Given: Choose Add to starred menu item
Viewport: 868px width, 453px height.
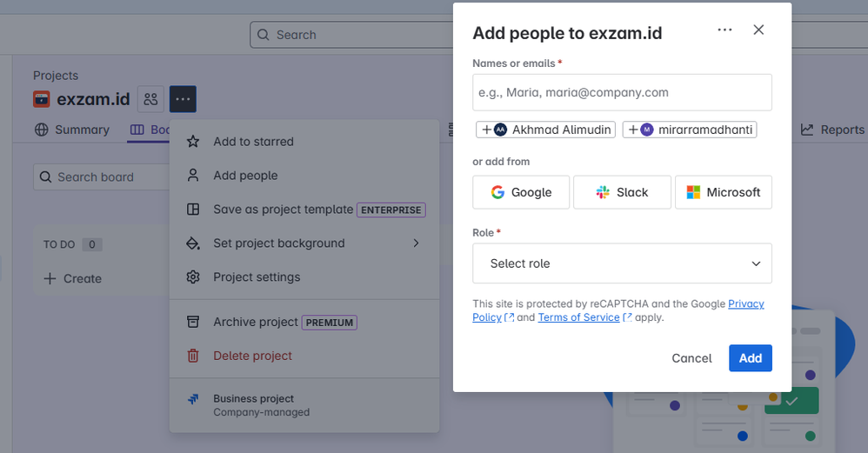Looking at the screenshot, I should [x=304, y=142].
